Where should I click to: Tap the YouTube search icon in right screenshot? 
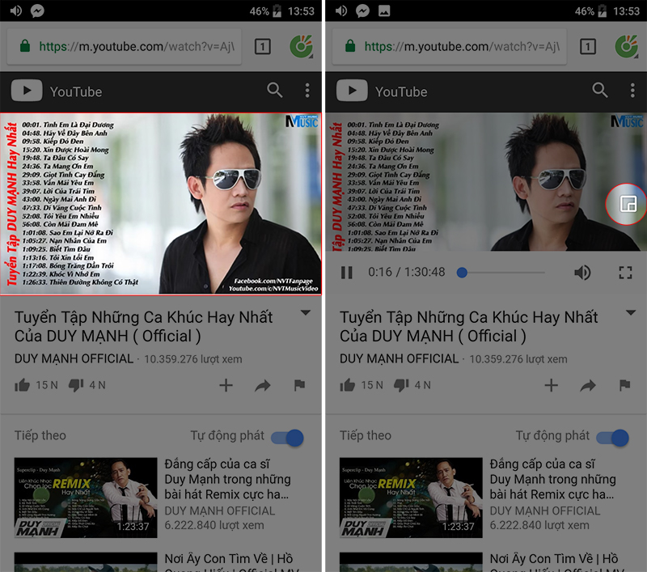600,90
